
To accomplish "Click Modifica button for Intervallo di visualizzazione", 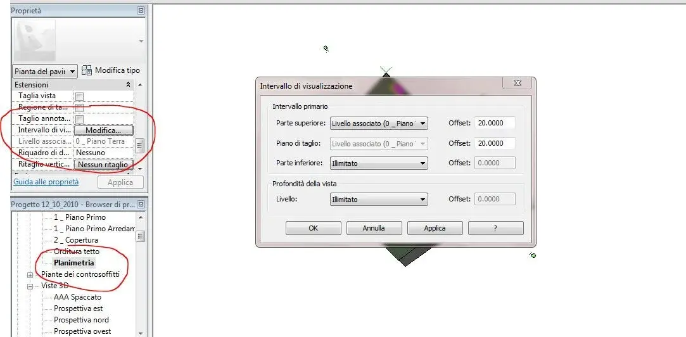I will pos(104,130).
